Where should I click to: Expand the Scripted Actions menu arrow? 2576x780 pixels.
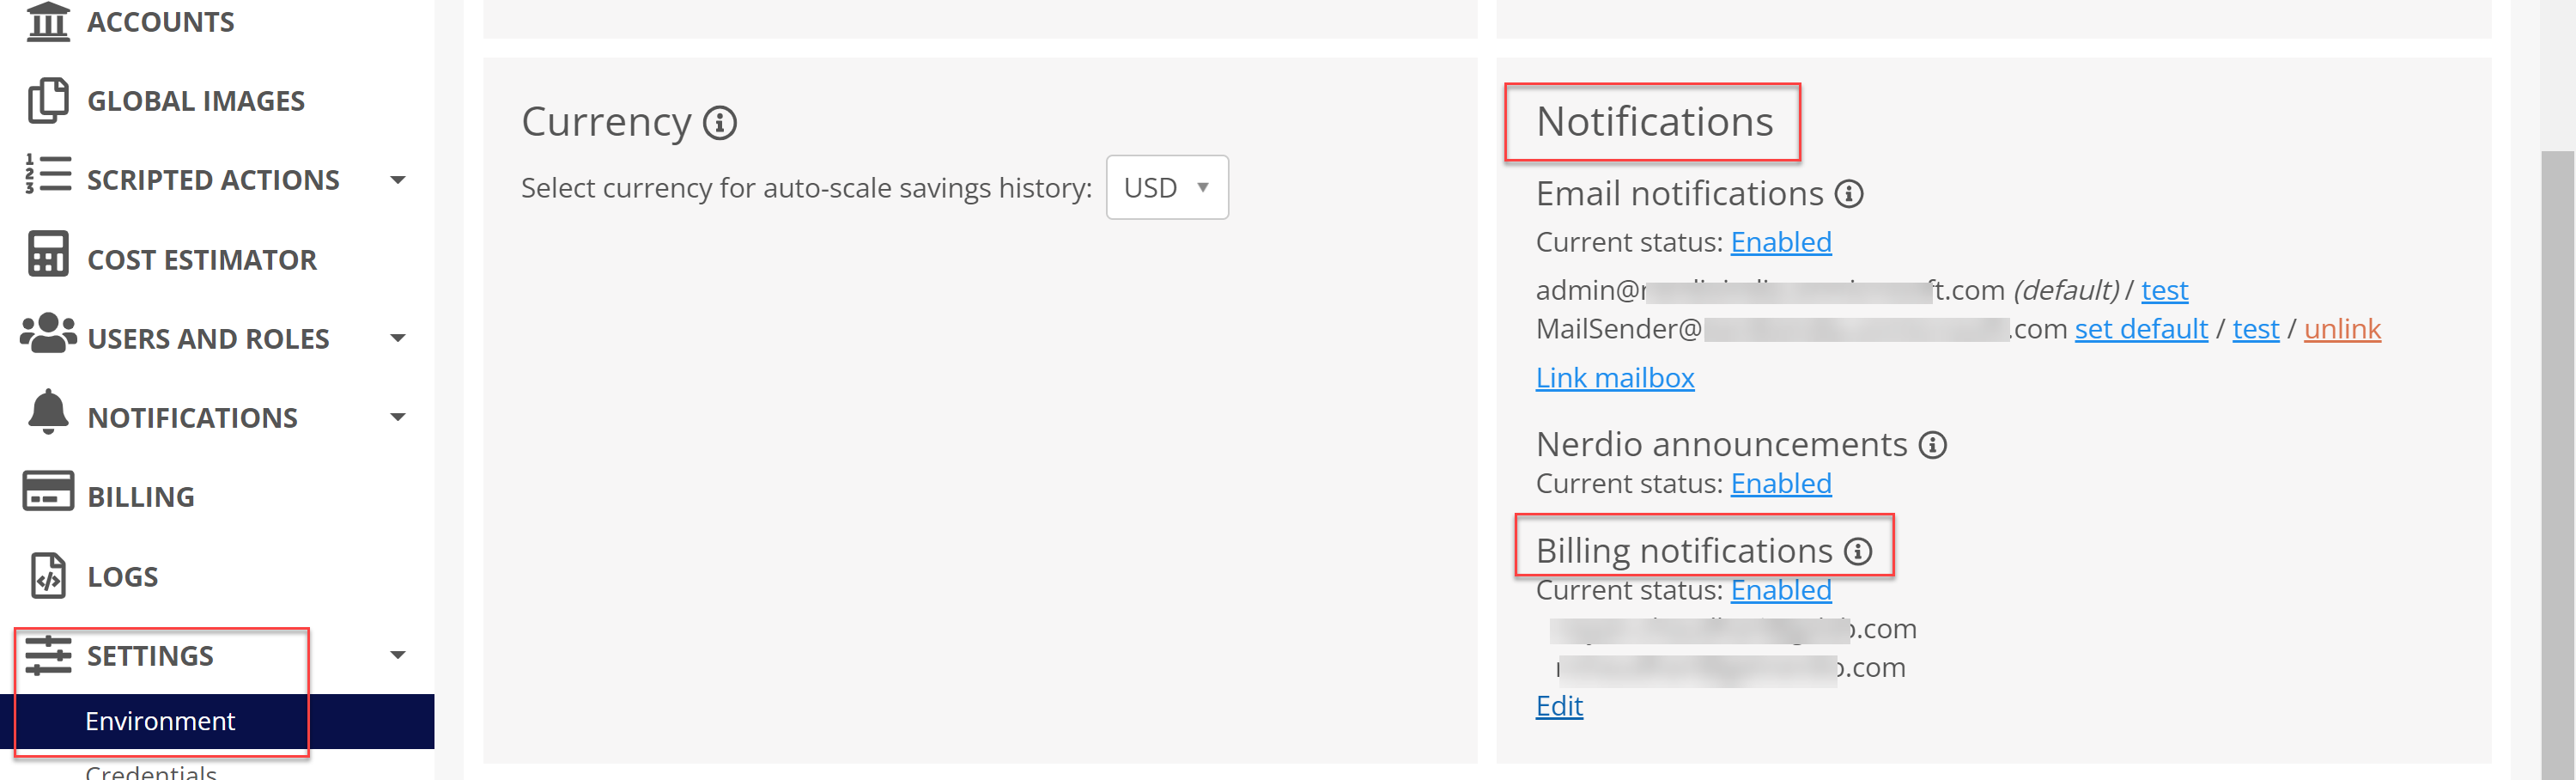point(398,180)
